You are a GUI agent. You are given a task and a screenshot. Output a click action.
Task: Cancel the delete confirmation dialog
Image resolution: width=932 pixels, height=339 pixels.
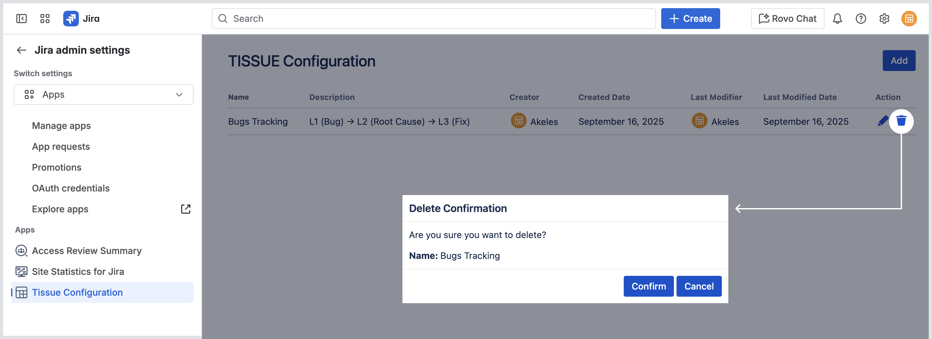click(699, 286)
